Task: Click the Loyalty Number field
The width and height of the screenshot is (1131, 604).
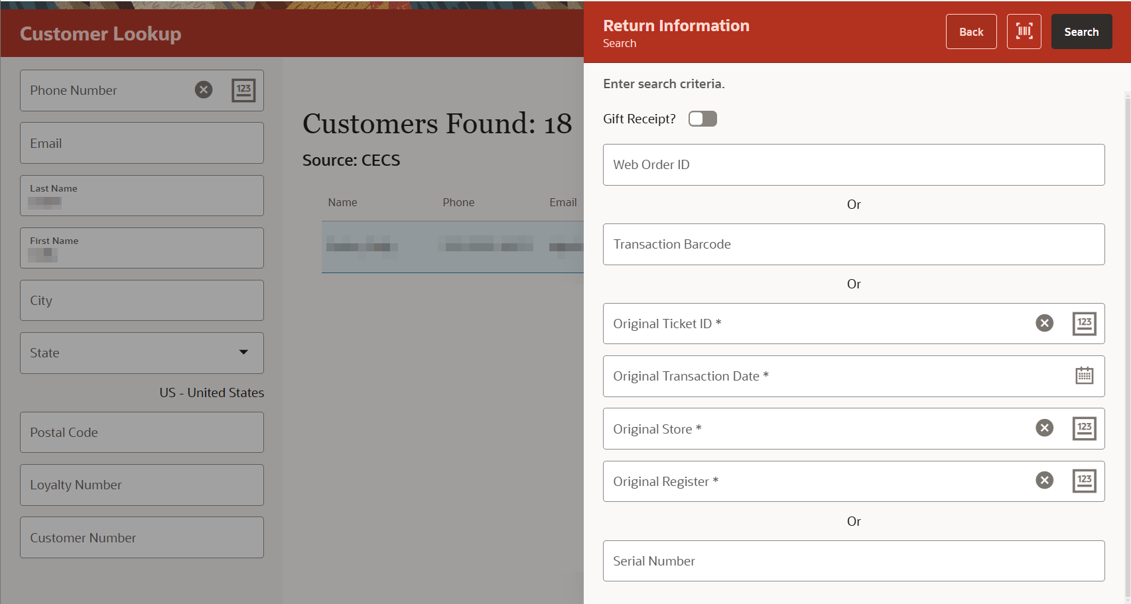Action: [141, 485]
